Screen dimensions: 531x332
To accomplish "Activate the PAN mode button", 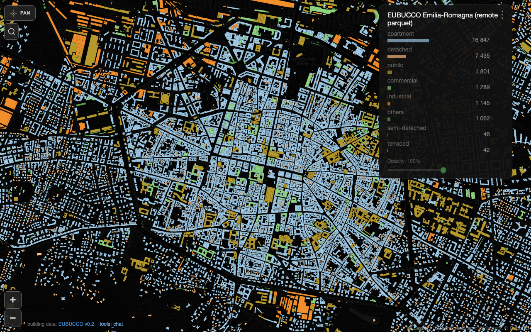I will [20, 13].
